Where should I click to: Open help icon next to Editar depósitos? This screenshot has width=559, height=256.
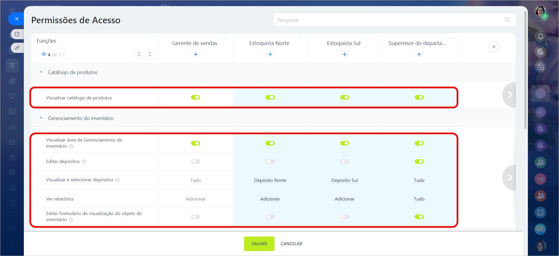click(x=84, y=162)
